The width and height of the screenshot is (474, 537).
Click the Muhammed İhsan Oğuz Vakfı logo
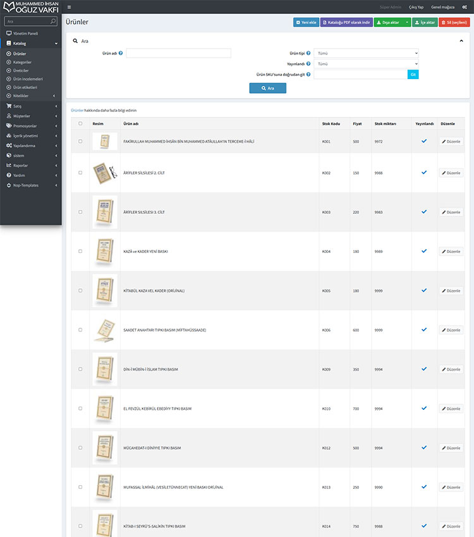[x=31, y=7]
